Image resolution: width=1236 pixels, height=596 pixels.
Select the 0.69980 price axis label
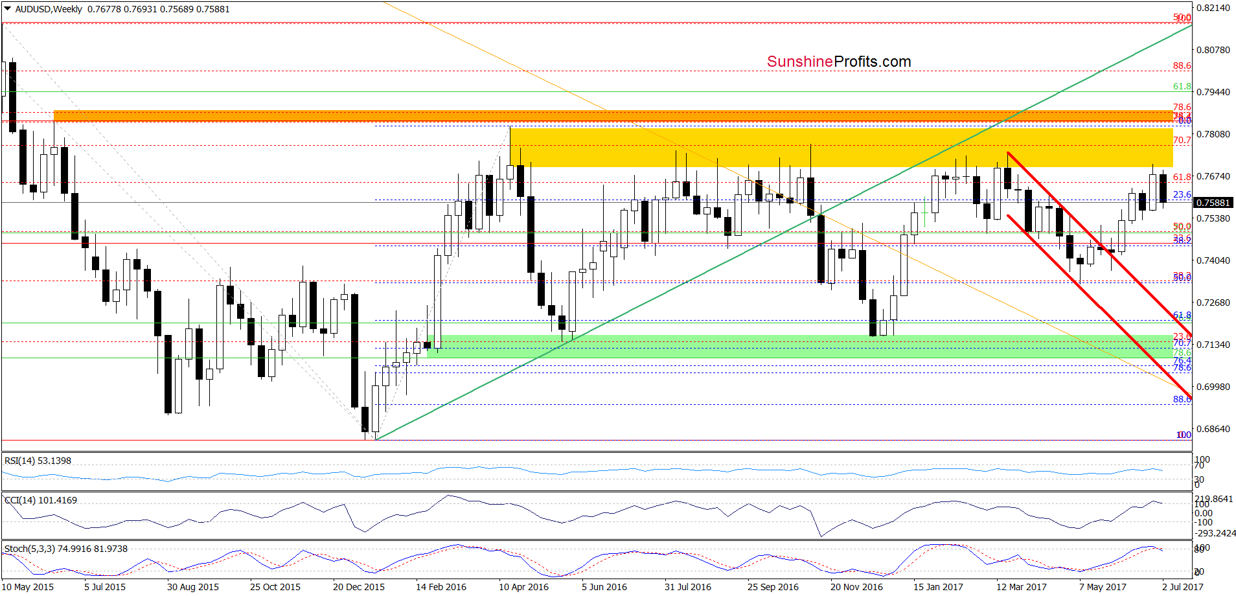(x=1213, y=387)
